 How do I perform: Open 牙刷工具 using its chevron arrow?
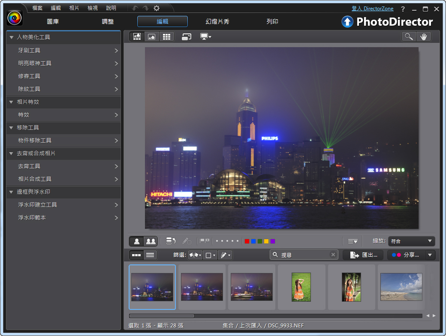(x=116, y=51)
